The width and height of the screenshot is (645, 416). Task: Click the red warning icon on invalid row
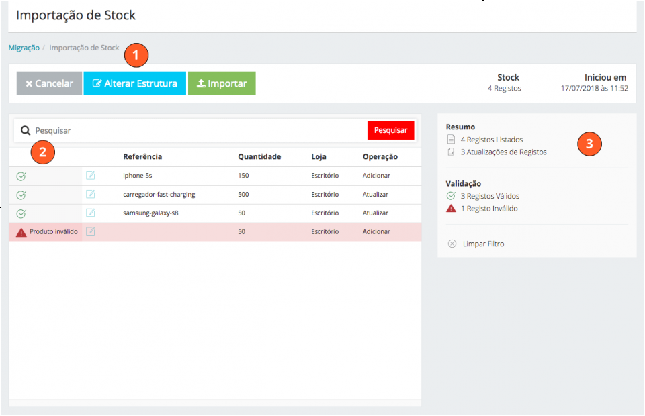[x=21, y=232]
